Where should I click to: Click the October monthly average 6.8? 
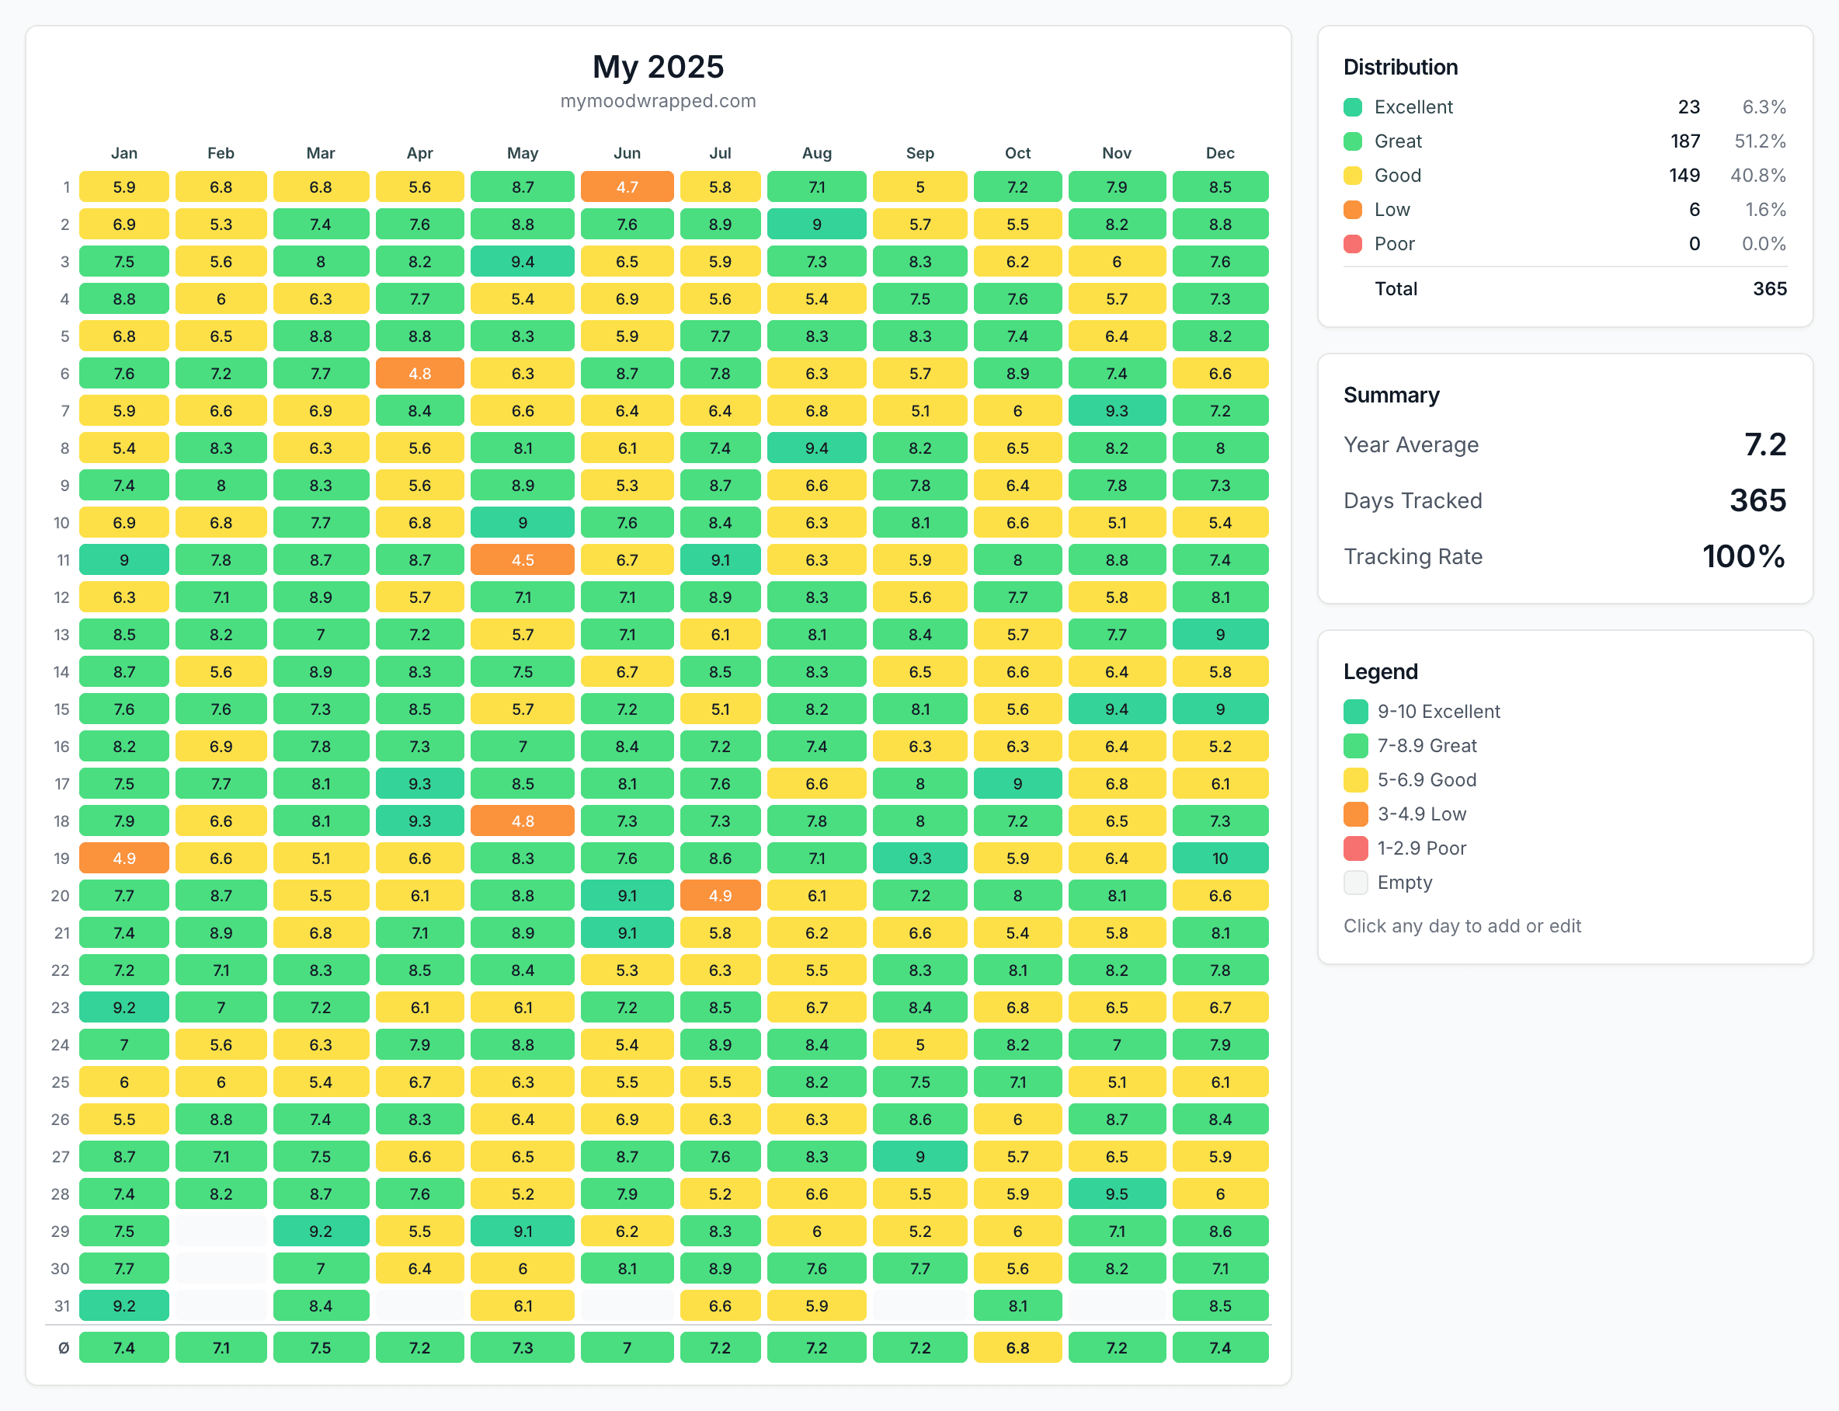pos(1017,1348)
